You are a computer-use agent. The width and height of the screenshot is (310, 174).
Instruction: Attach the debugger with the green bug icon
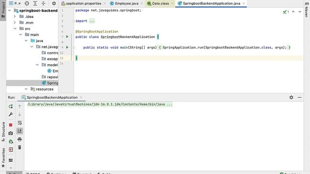[11, 142]
